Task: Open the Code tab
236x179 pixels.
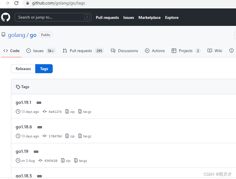Action: point(12,51)
